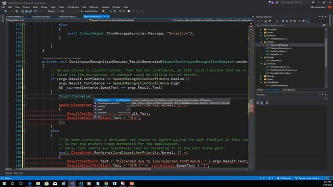The width and height of the screenshot is (333, 187).
Task: Click the Quick Launch search icon
Action: (313, 2)
